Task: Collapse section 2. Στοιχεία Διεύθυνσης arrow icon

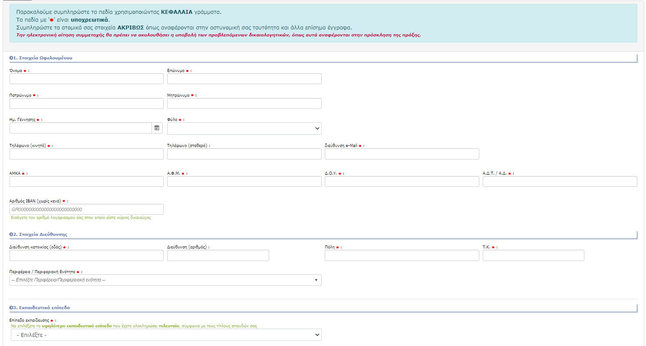Action: tap(11, 234)
